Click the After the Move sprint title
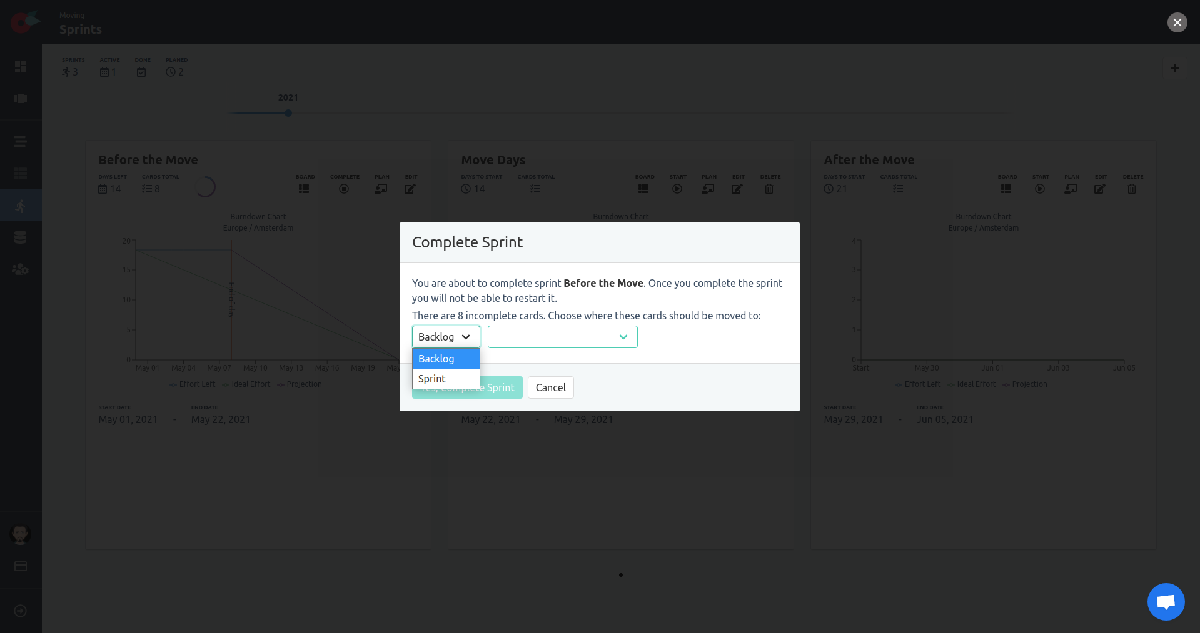This screenshot has height=633, width=1200. [x=869, y=160]
